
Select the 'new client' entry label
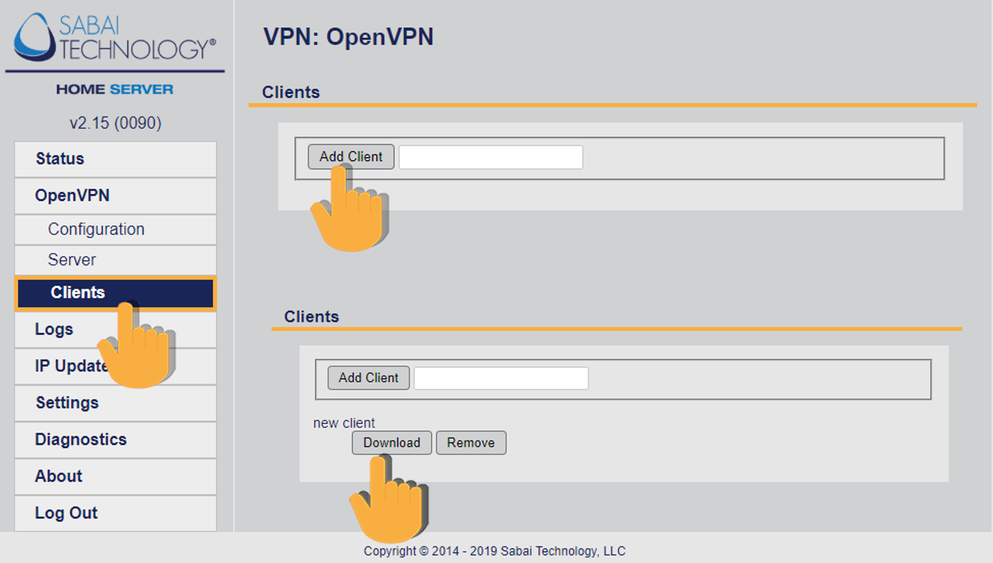[344, 423]
